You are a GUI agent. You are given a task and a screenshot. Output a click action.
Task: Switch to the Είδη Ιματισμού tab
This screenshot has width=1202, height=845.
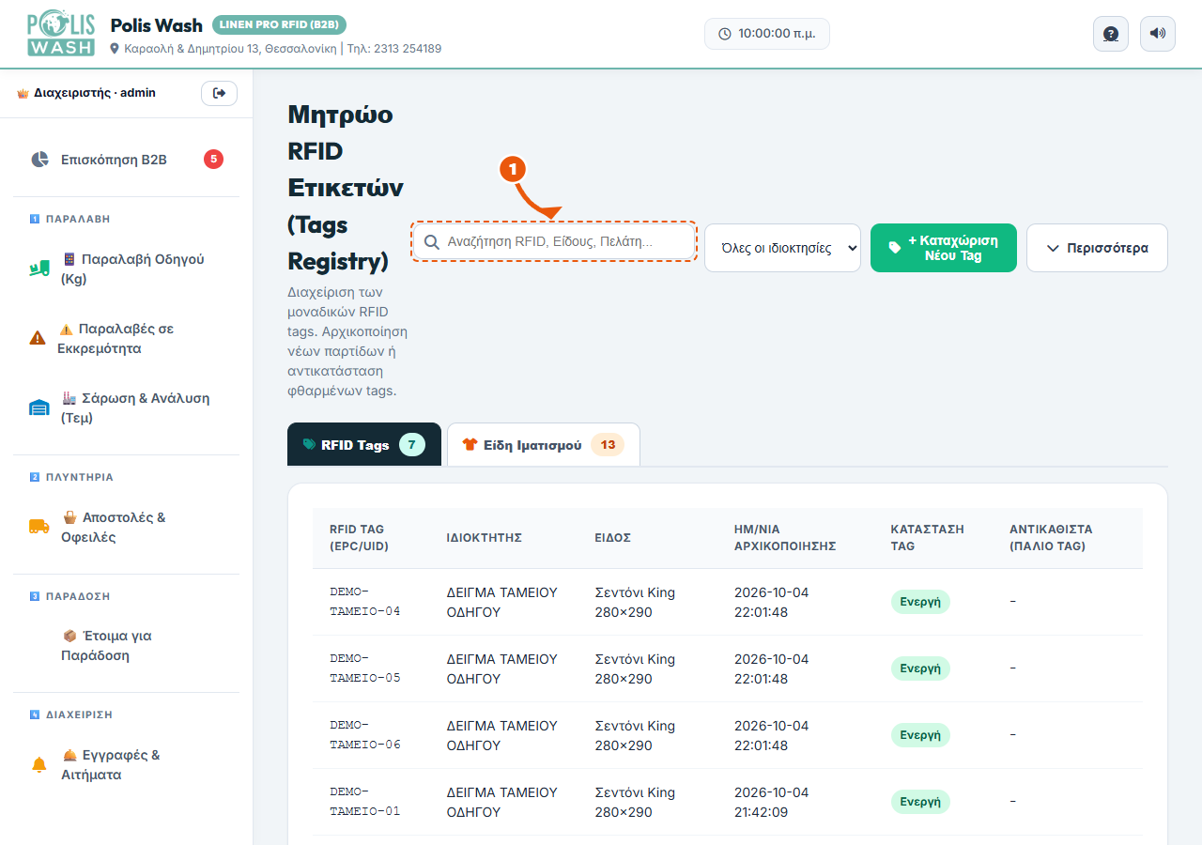coord(544,444)
